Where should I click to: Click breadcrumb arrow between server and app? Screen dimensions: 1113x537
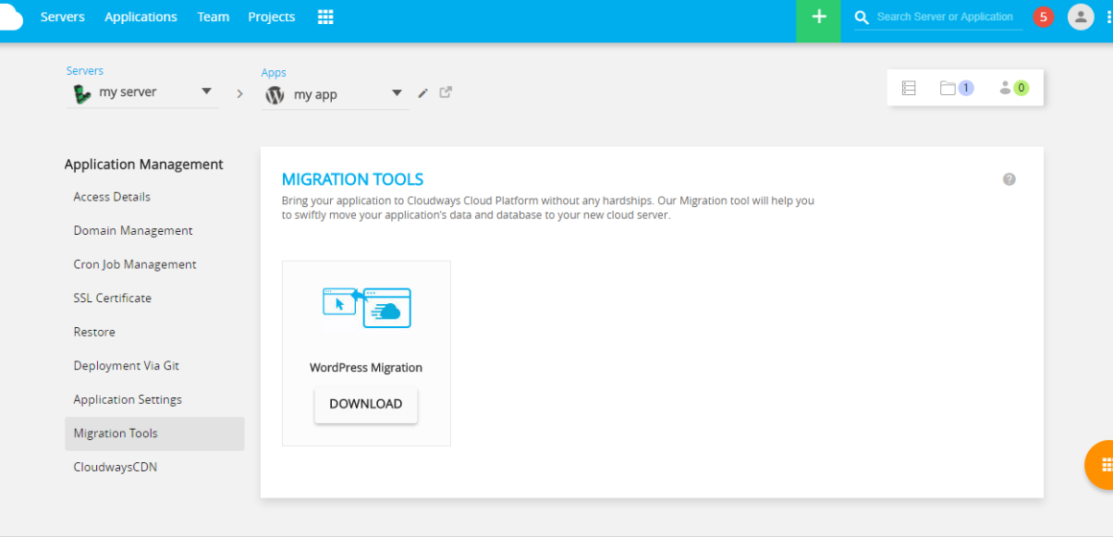coord(240,94)
